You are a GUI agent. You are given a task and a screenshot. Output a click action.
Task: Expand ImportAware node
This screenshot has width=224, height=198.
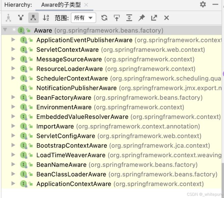tap(13, 126)
